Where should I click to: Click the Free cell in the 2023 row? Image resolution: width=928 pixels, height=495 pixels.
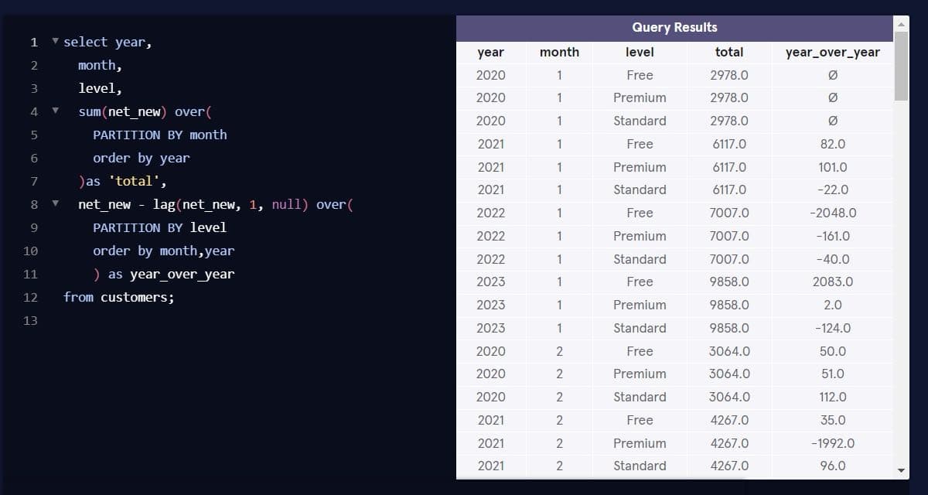point(640,282)
